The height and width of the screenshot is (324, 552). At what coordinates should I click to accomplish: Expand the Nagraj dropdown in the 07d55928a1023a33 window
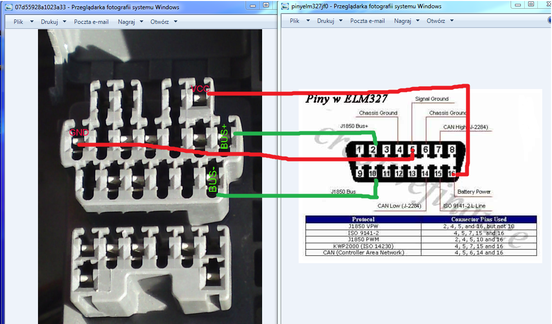[131, 22]
